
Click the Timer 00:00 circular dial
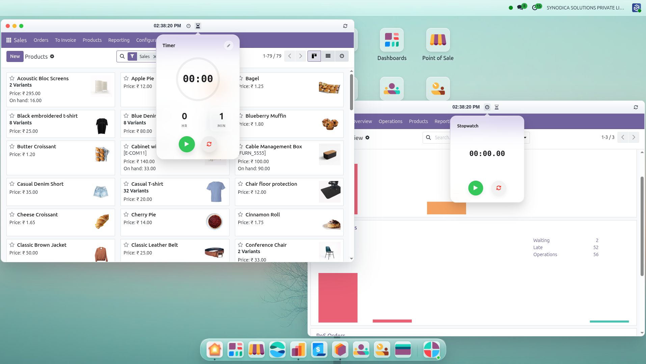click(x=198, y=79)
